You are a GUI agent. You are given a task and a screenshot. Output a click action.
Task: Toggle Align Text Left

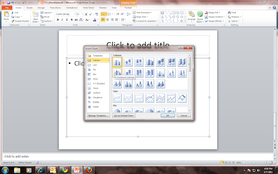tap(103, 20)
